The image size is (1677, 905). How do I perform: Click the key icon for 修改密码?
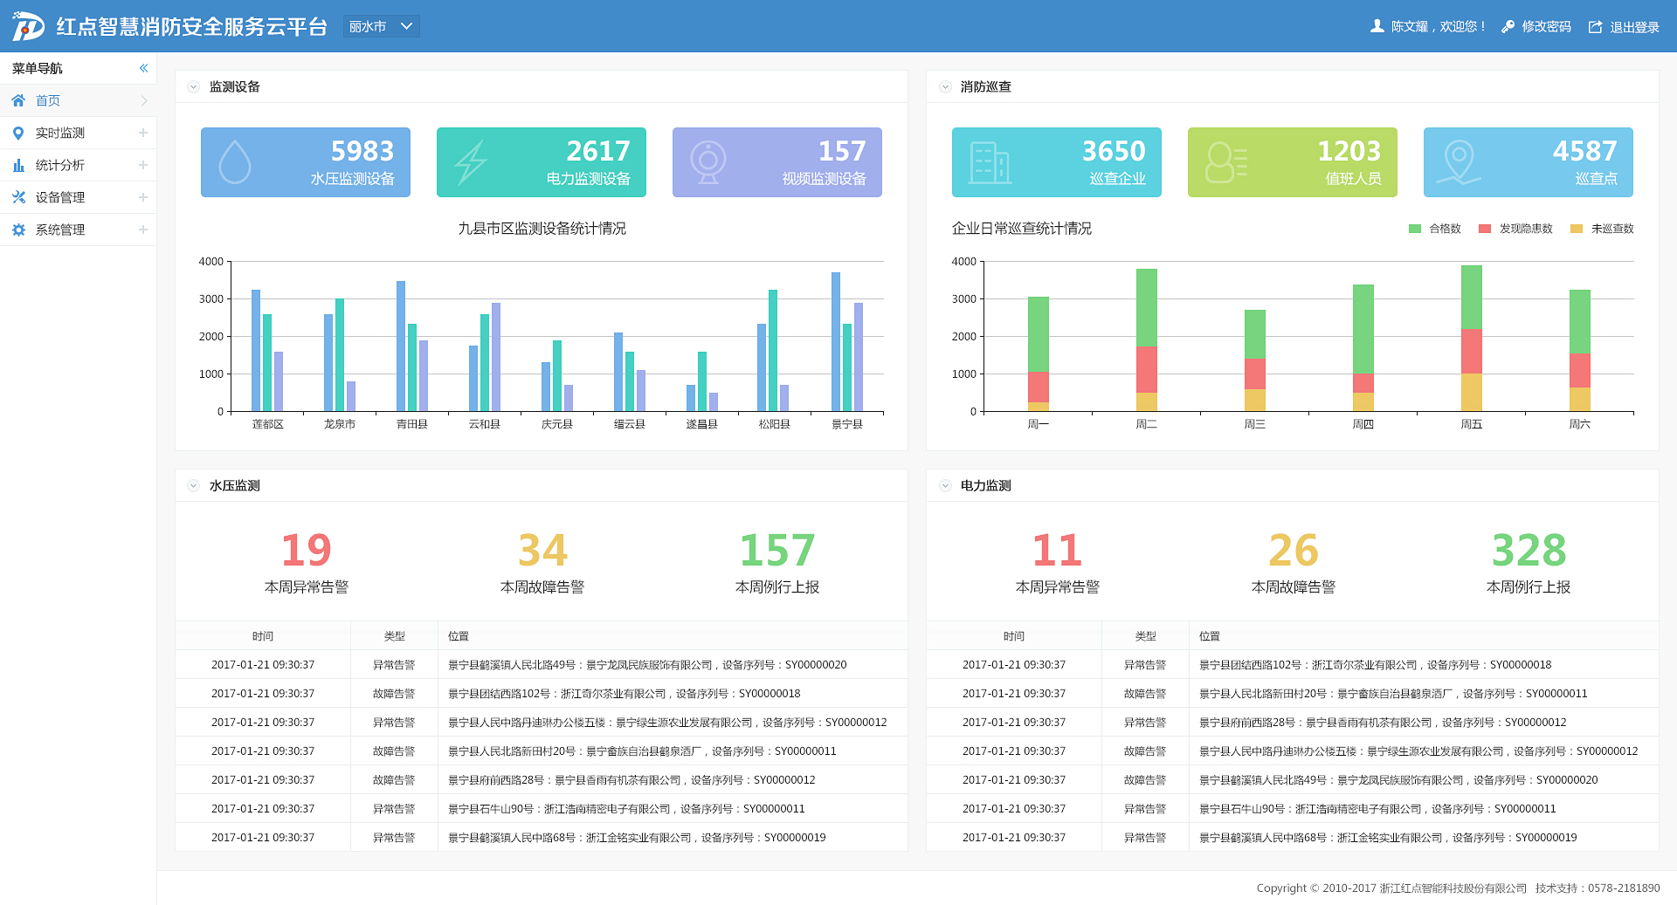click(x=1508, y=27)
